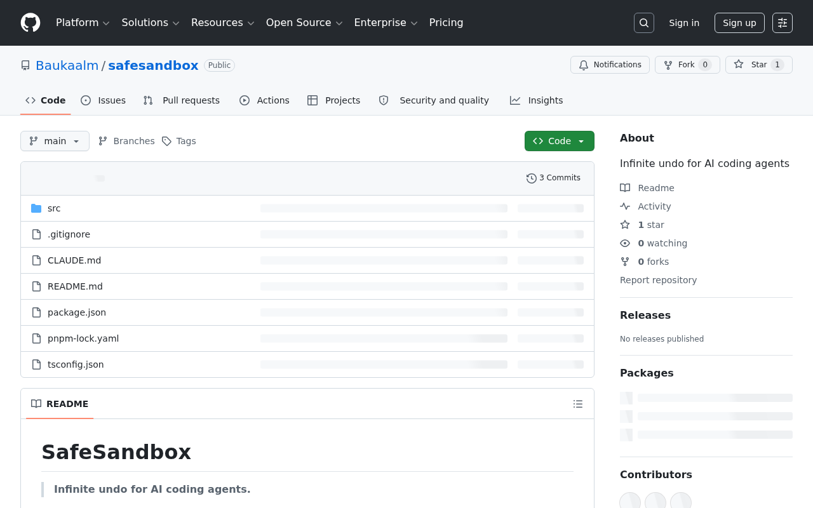Click the book icon in README tab
This screenshot has width=813, height=508.
click(36, 404)
